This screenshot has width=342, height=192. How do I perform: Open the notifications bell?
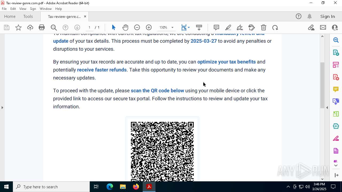point(310,16)
